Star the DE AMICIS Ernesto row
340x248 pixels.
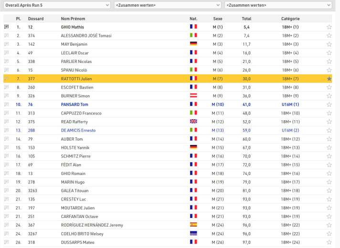(329, 130)
